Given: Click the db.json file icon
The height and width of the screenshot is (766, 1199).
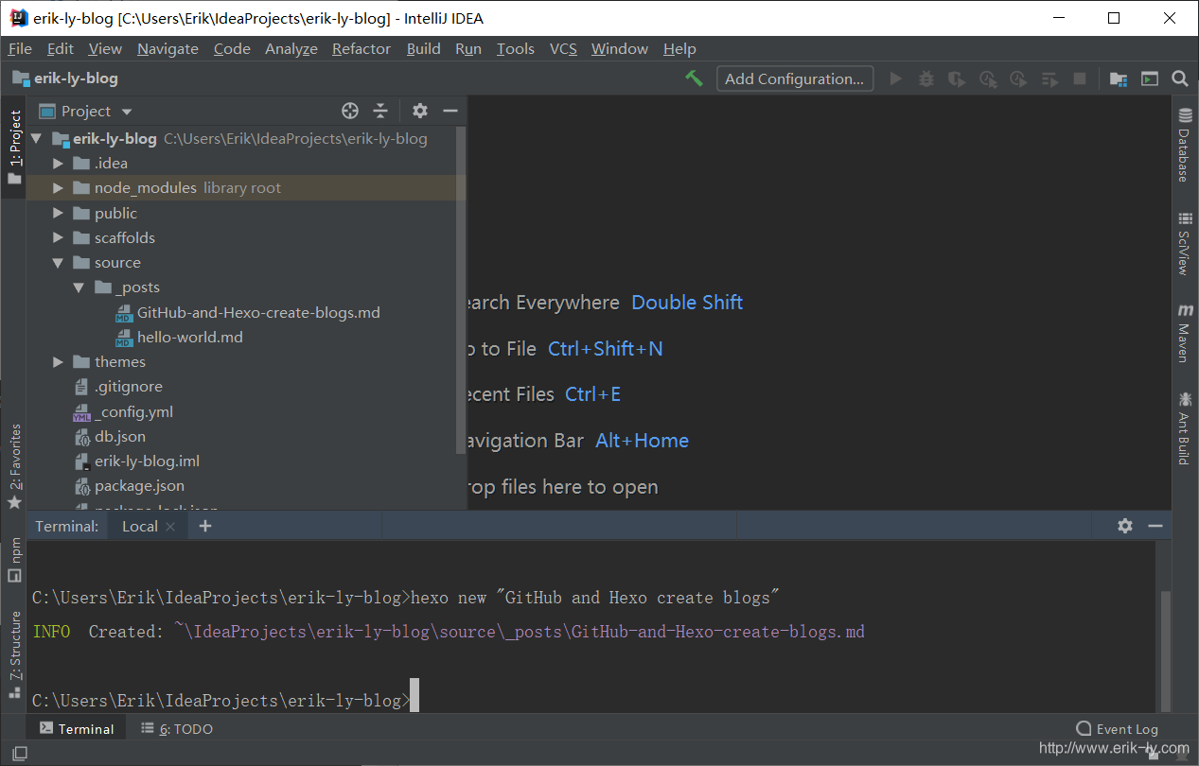Looking at the screenshot, I should [x=82, y=437].
